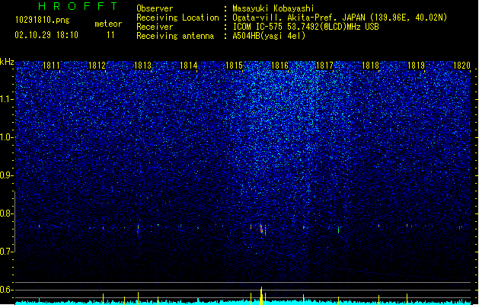Click the meteor label
Image resolution: width=479 pixels, height=305 pixels.
tap(108, 24)
